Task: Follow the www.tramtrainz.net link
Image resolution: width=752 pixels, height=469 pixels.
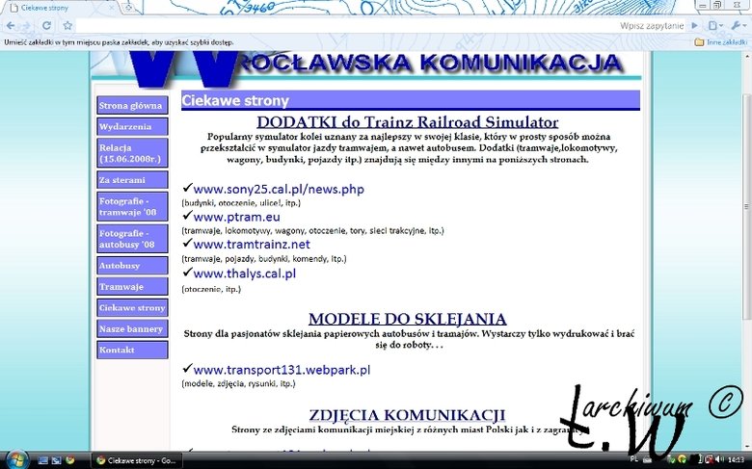Action: [252, 245]
